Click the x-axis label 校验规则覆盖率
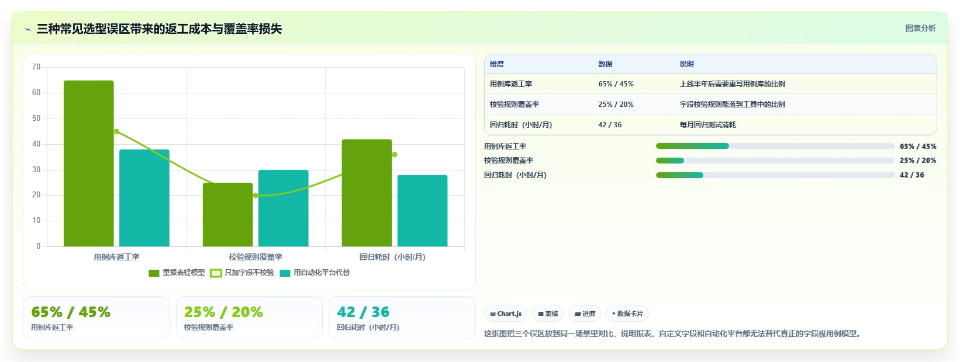This screenshot has height=362, width=960. tap(255, 257)
